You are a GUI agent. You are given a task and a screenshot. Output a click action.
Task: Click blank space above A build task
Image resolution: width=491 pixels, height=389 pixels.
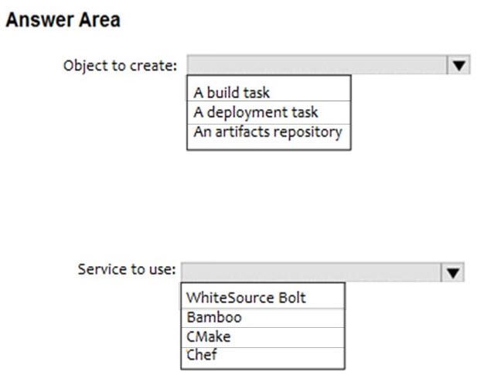pos(268,80)
